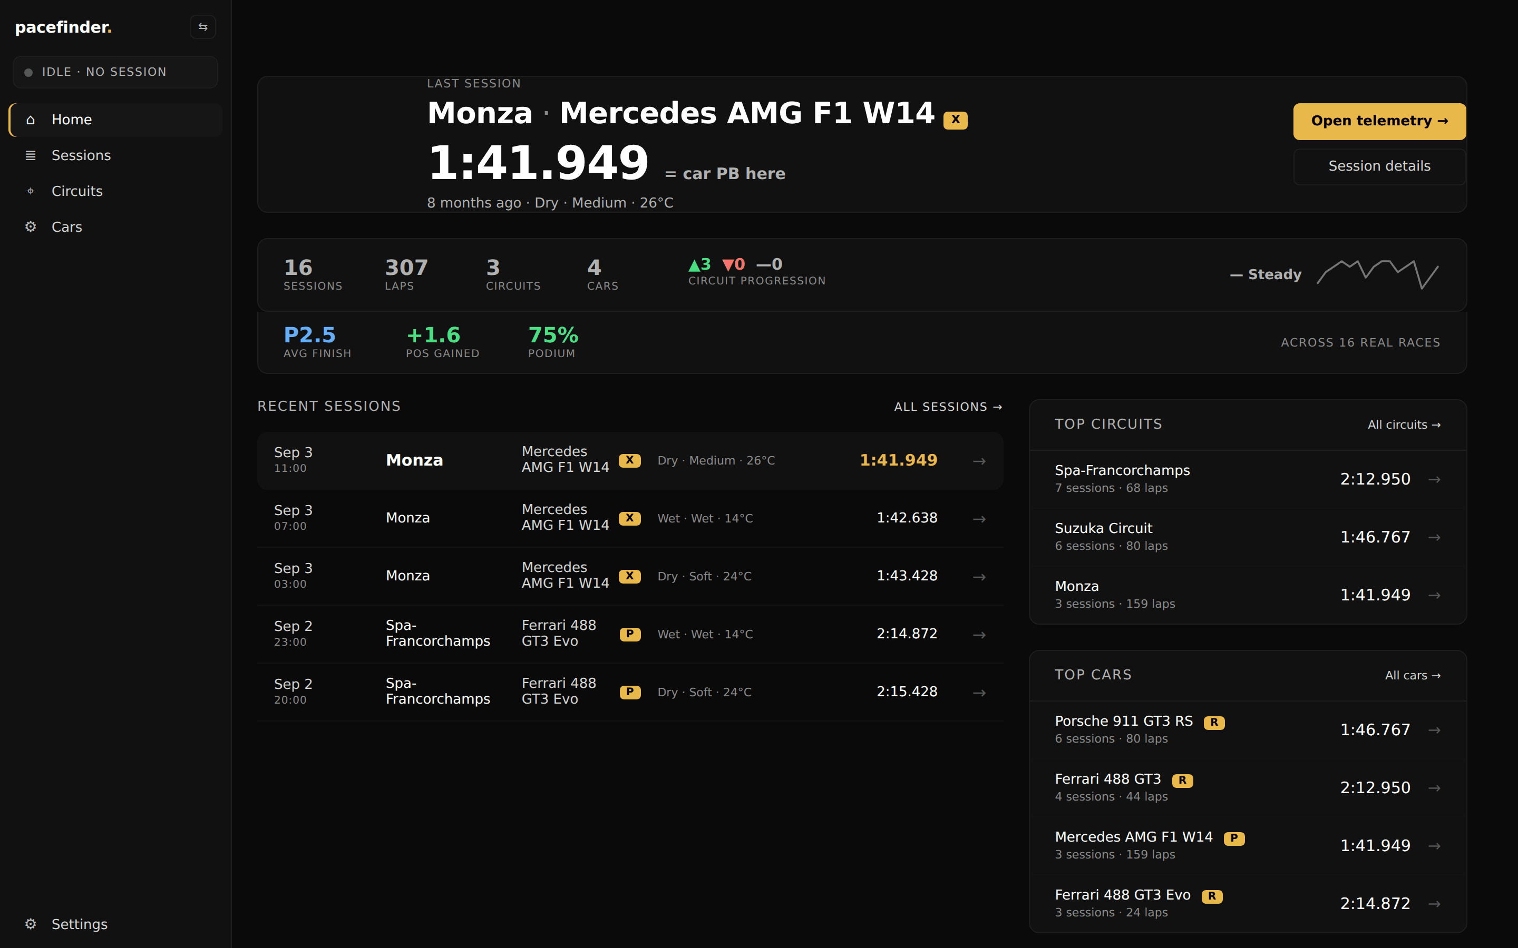Image resolution: width=1518 pixels, height=948 pixels.
Task: Click the large 1:41.949 last session time
Action: 538,163
